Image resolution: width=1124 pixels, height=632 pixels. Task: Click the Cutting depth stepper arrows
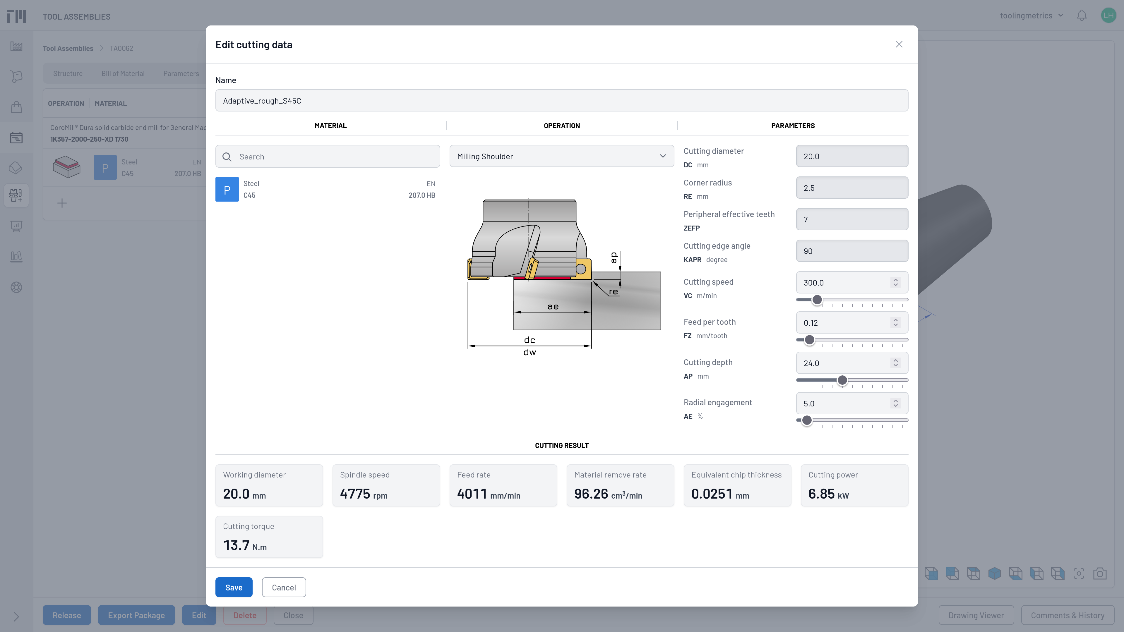pos(895,363)
